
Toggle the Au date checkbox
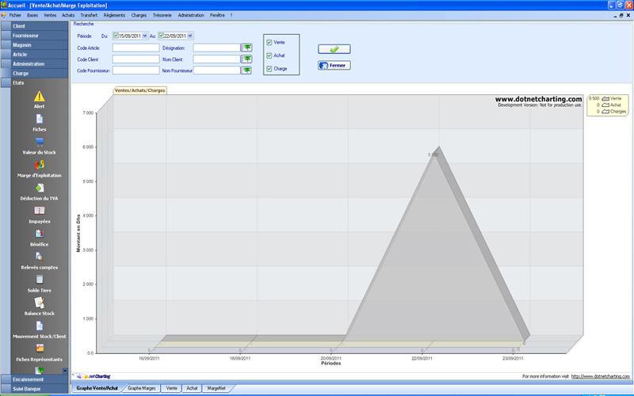pyautogui.click(x=161, y=36)
